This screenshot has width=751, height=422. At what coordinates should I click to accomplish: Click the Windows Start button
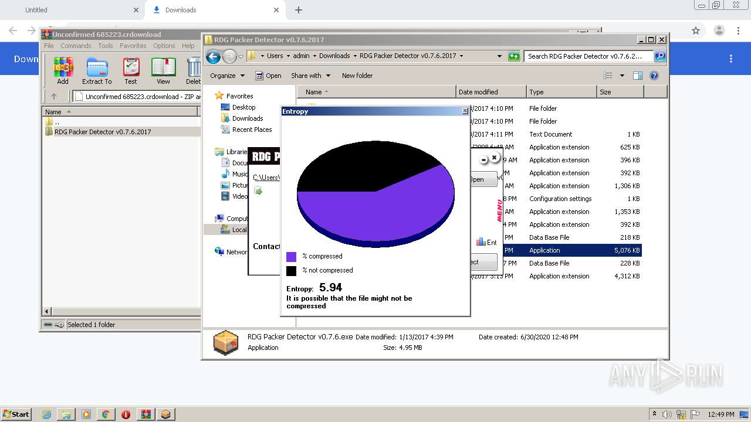16,414
